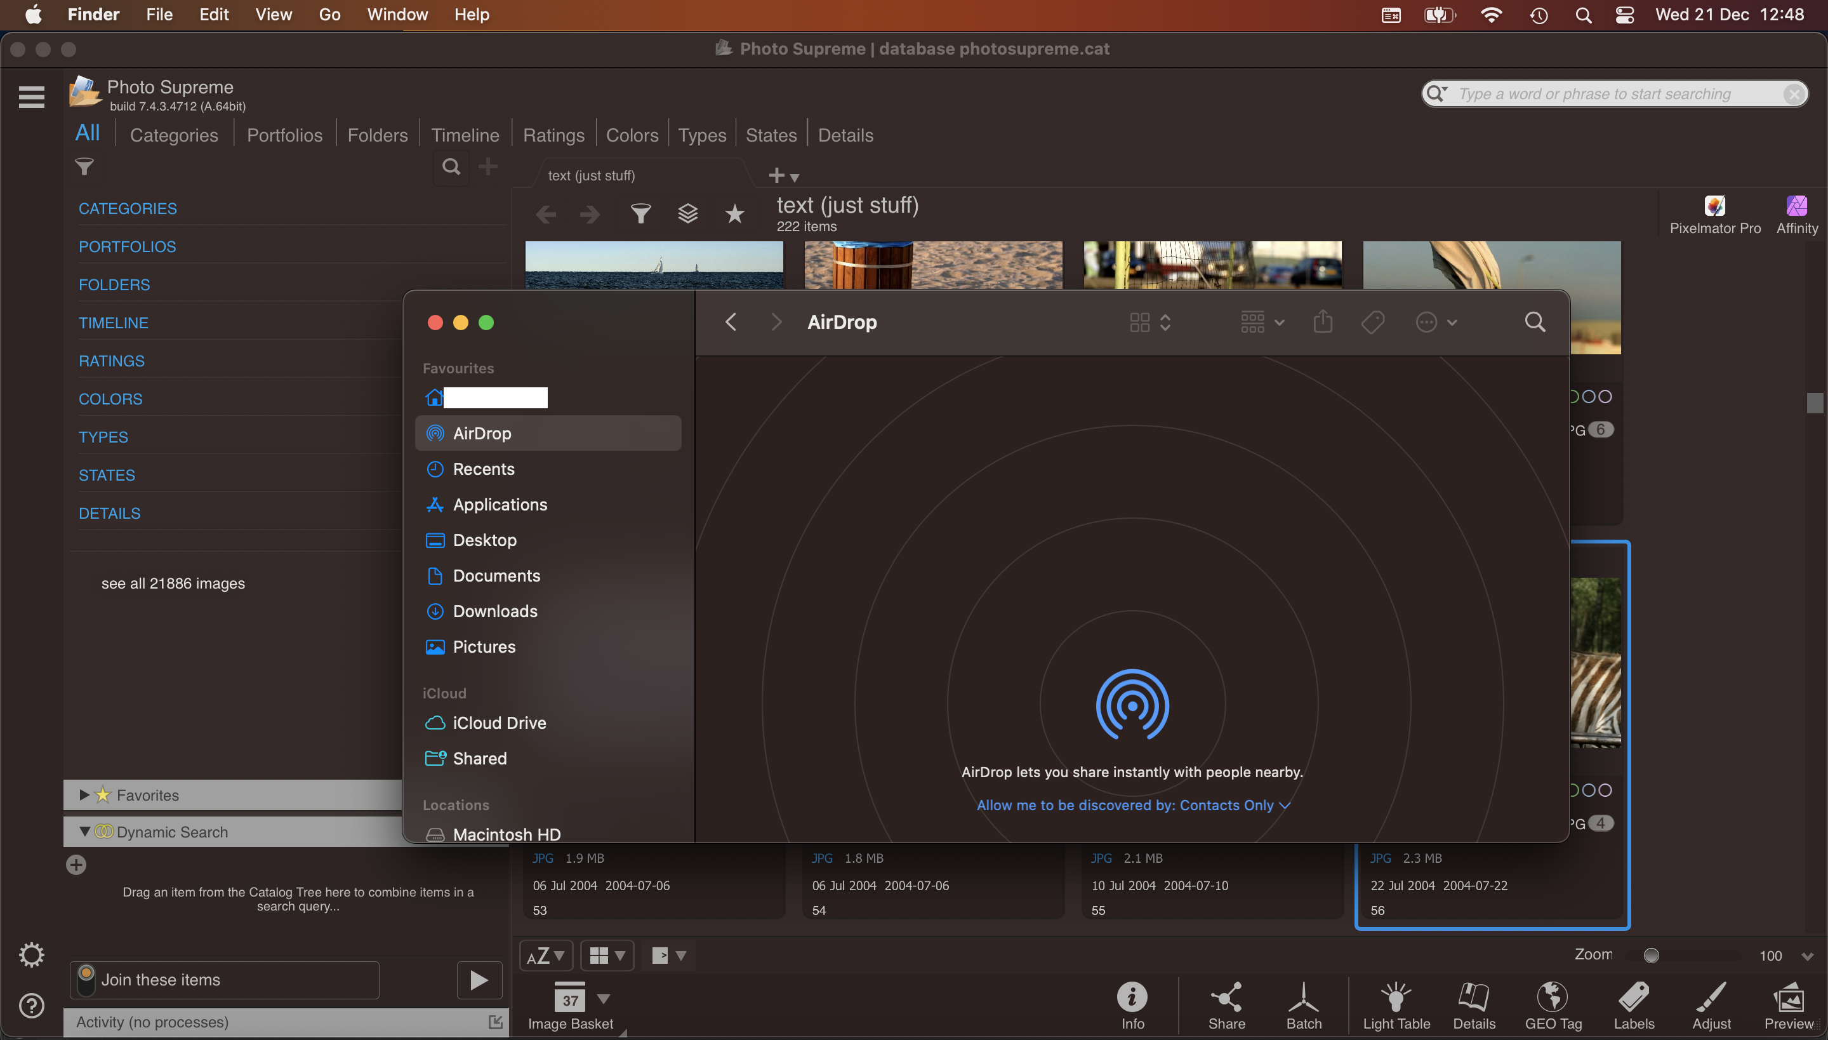Open the thumbnail action dropdown
1828x1040 pixels.
coord(668,956)
